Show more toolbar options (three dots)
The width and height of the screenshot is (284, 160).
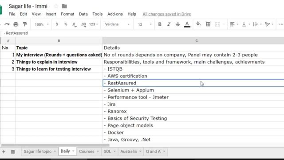281,24
